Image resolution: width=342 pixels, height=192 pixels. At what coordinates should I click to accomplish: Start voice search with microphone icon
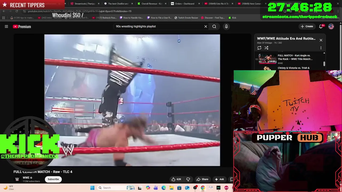(226, 26)
